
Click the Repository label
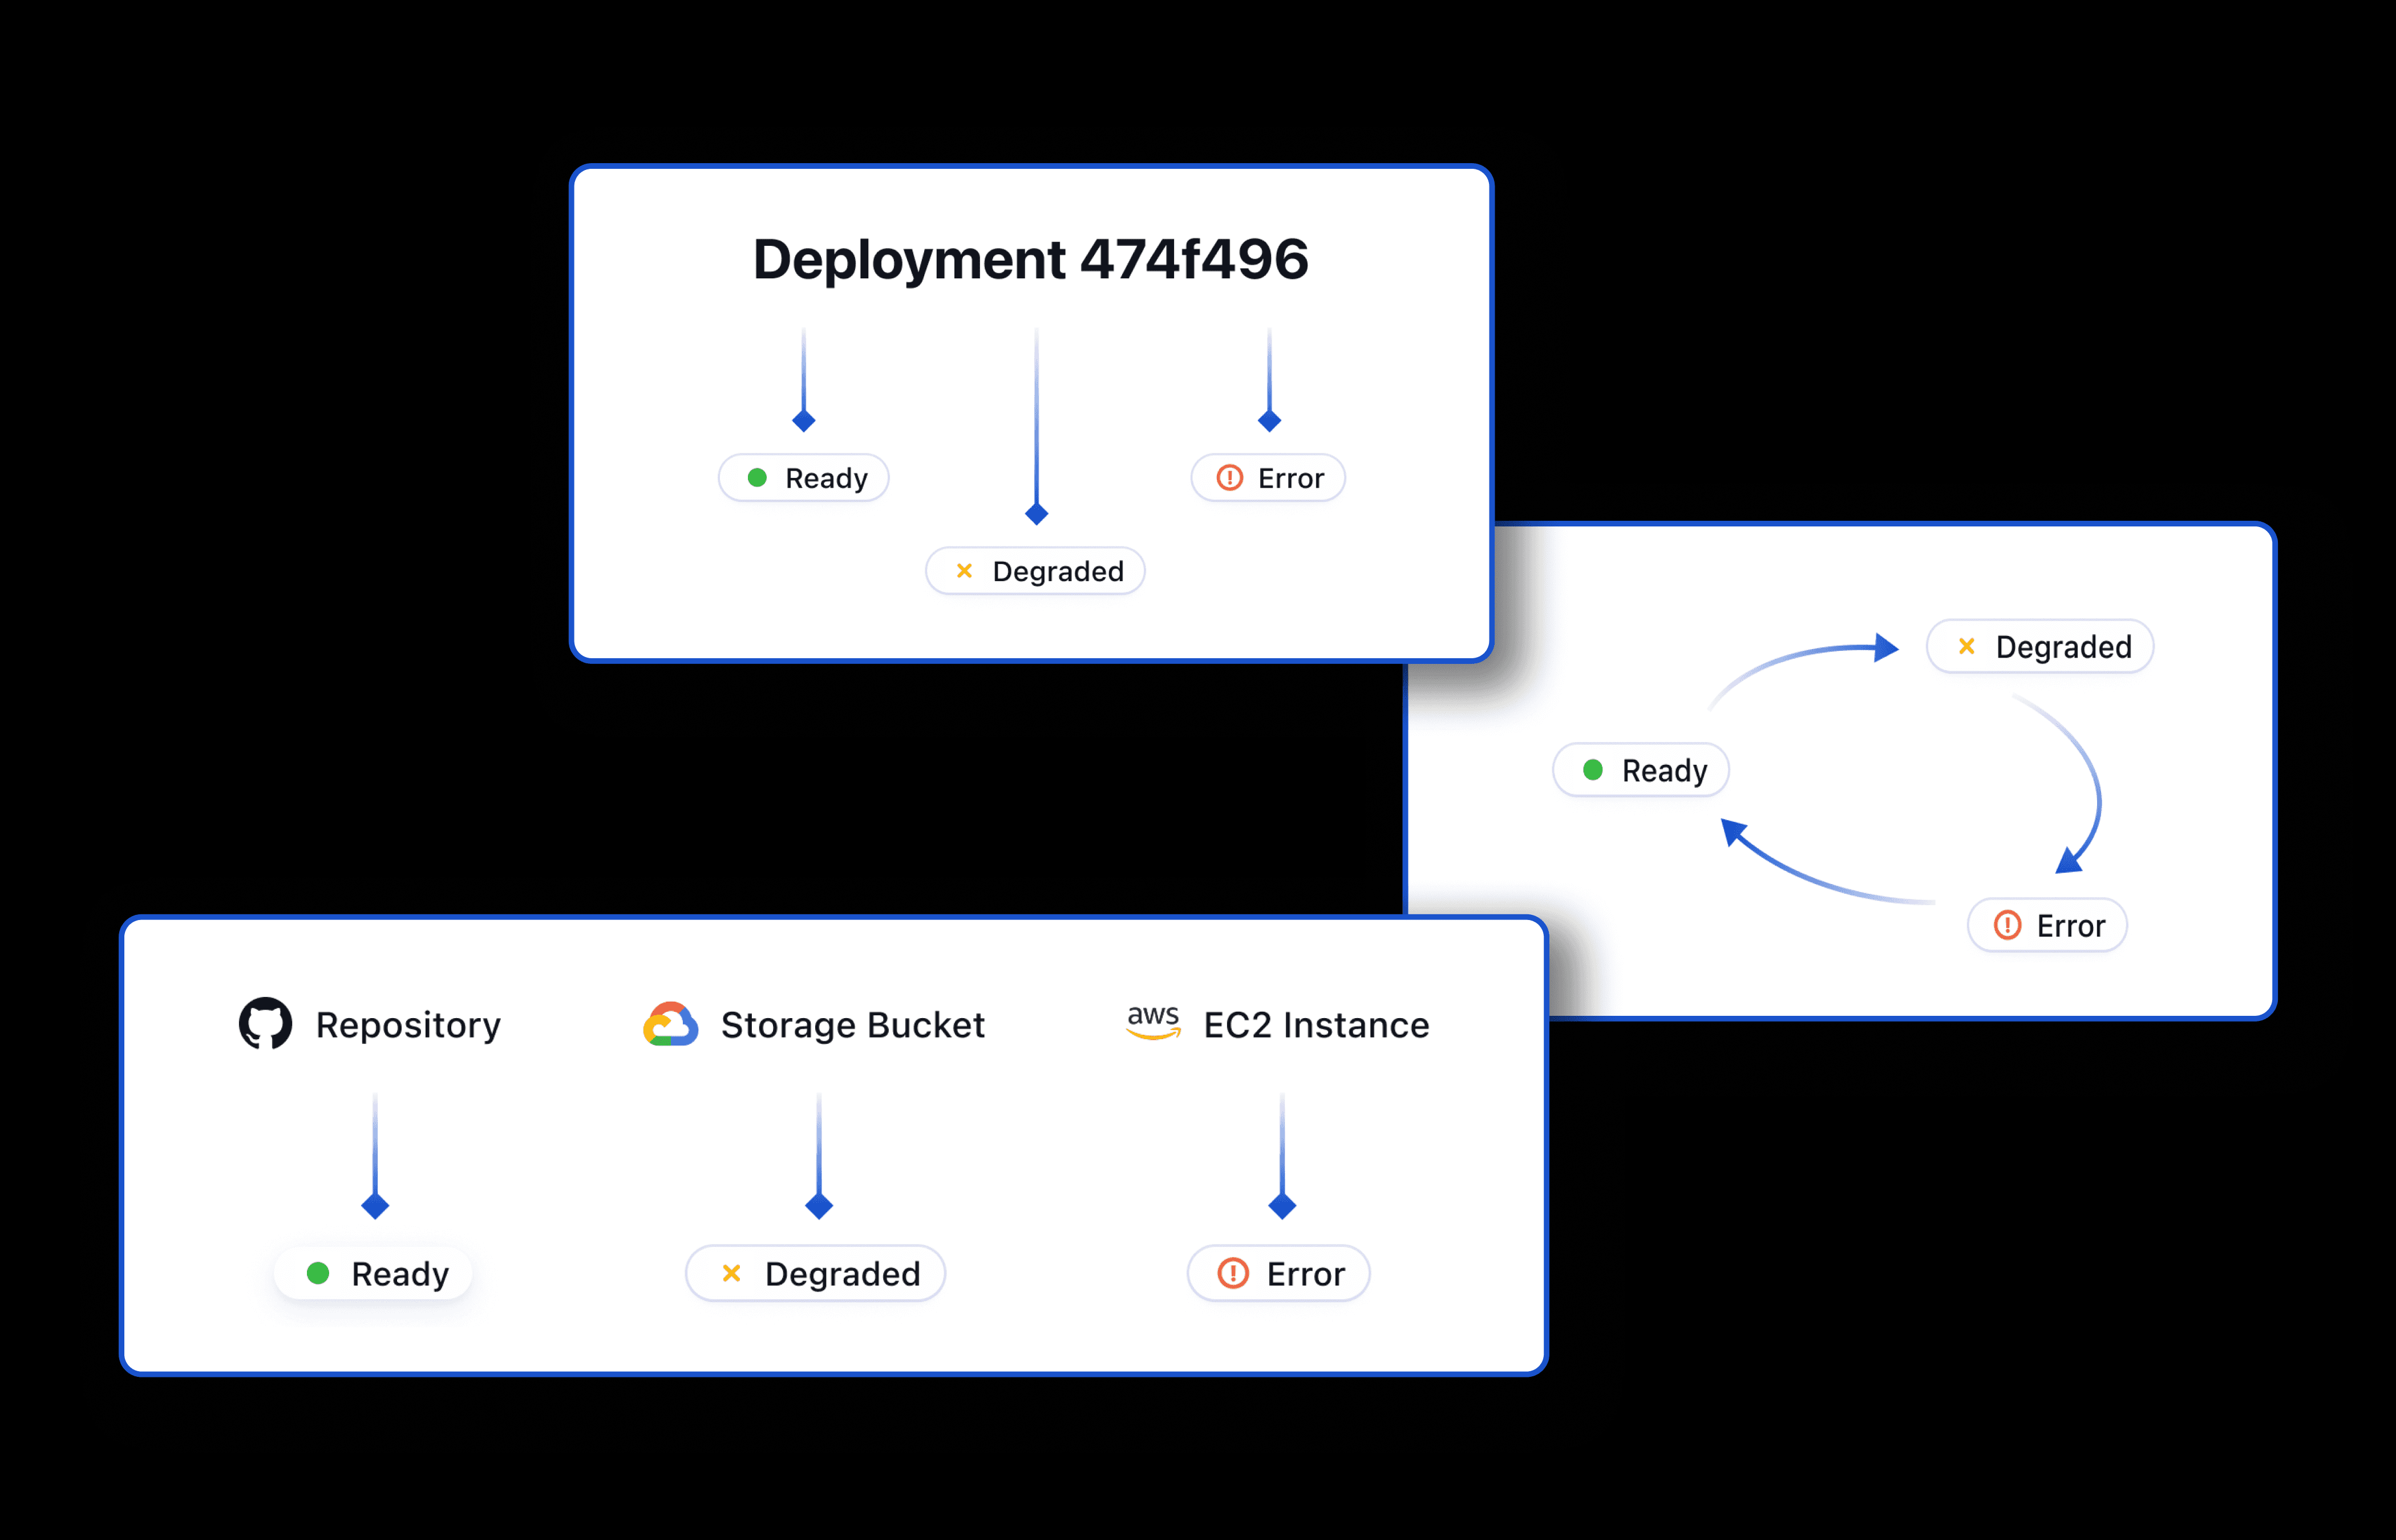tap(408, 1025)
